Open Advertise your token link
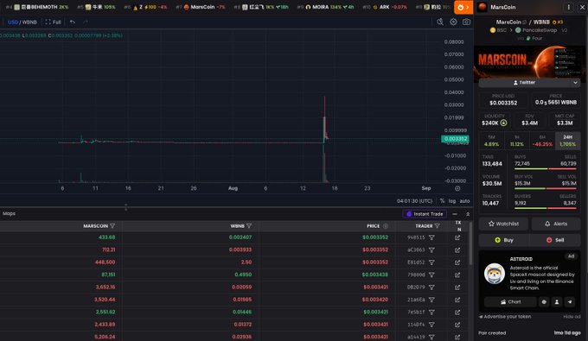The image size is (588, 341). pyautogui.click(x=505, y=317)
